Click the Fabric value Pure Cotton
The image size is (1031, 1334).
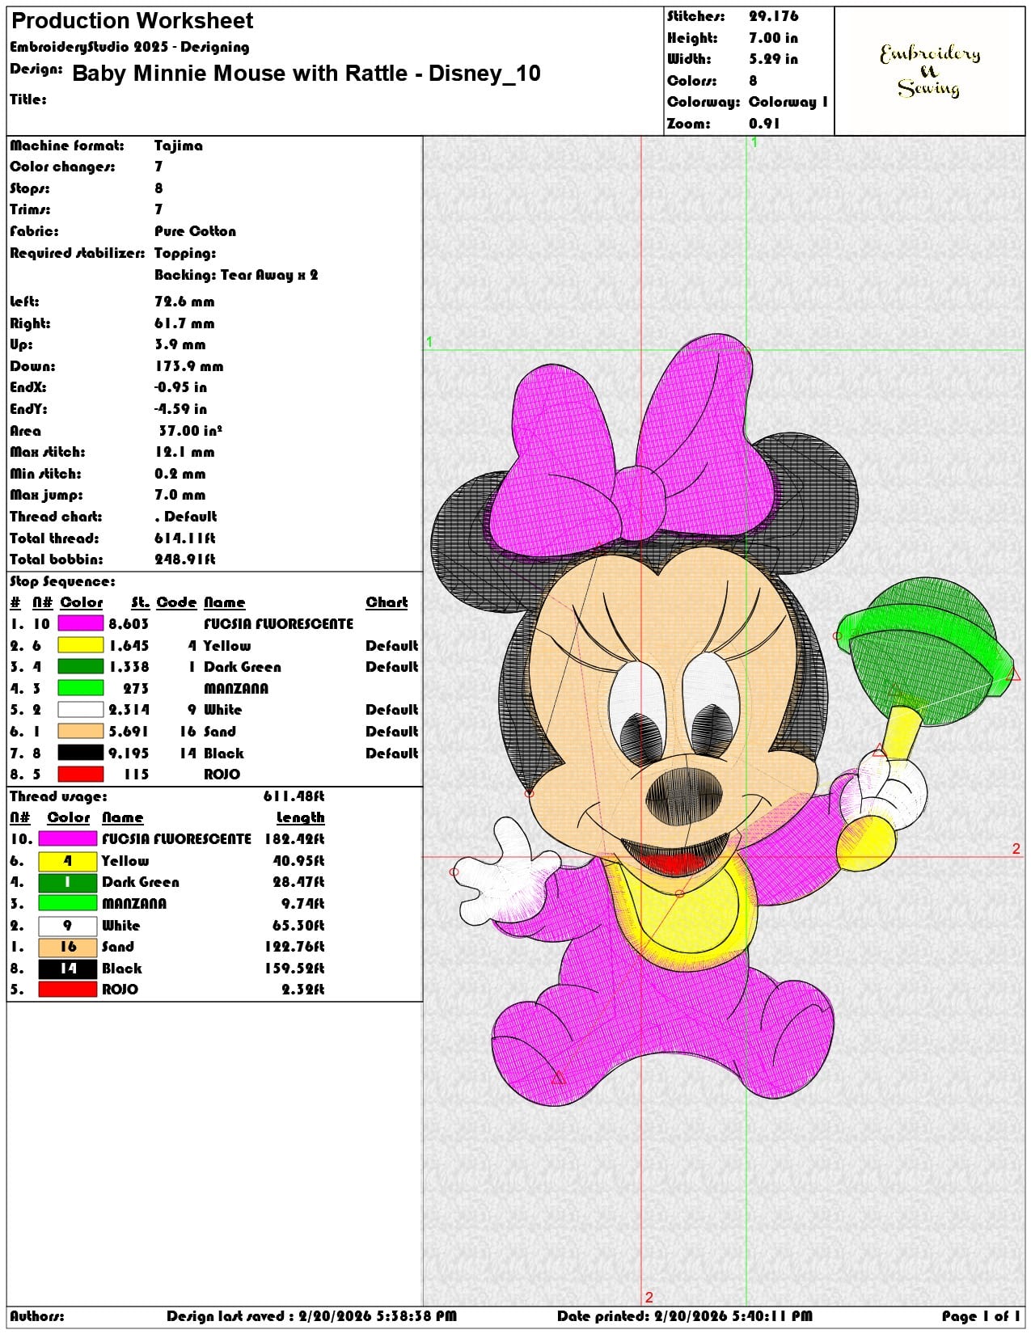[195, 231]
